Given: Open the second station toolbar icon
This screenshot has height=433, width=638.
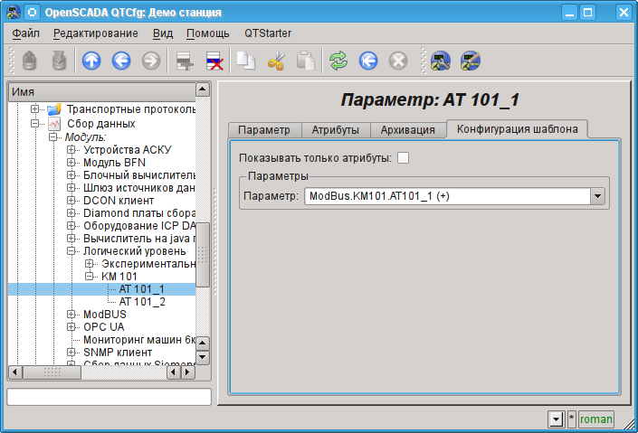Looking at the screenshot, I should 470,61.
